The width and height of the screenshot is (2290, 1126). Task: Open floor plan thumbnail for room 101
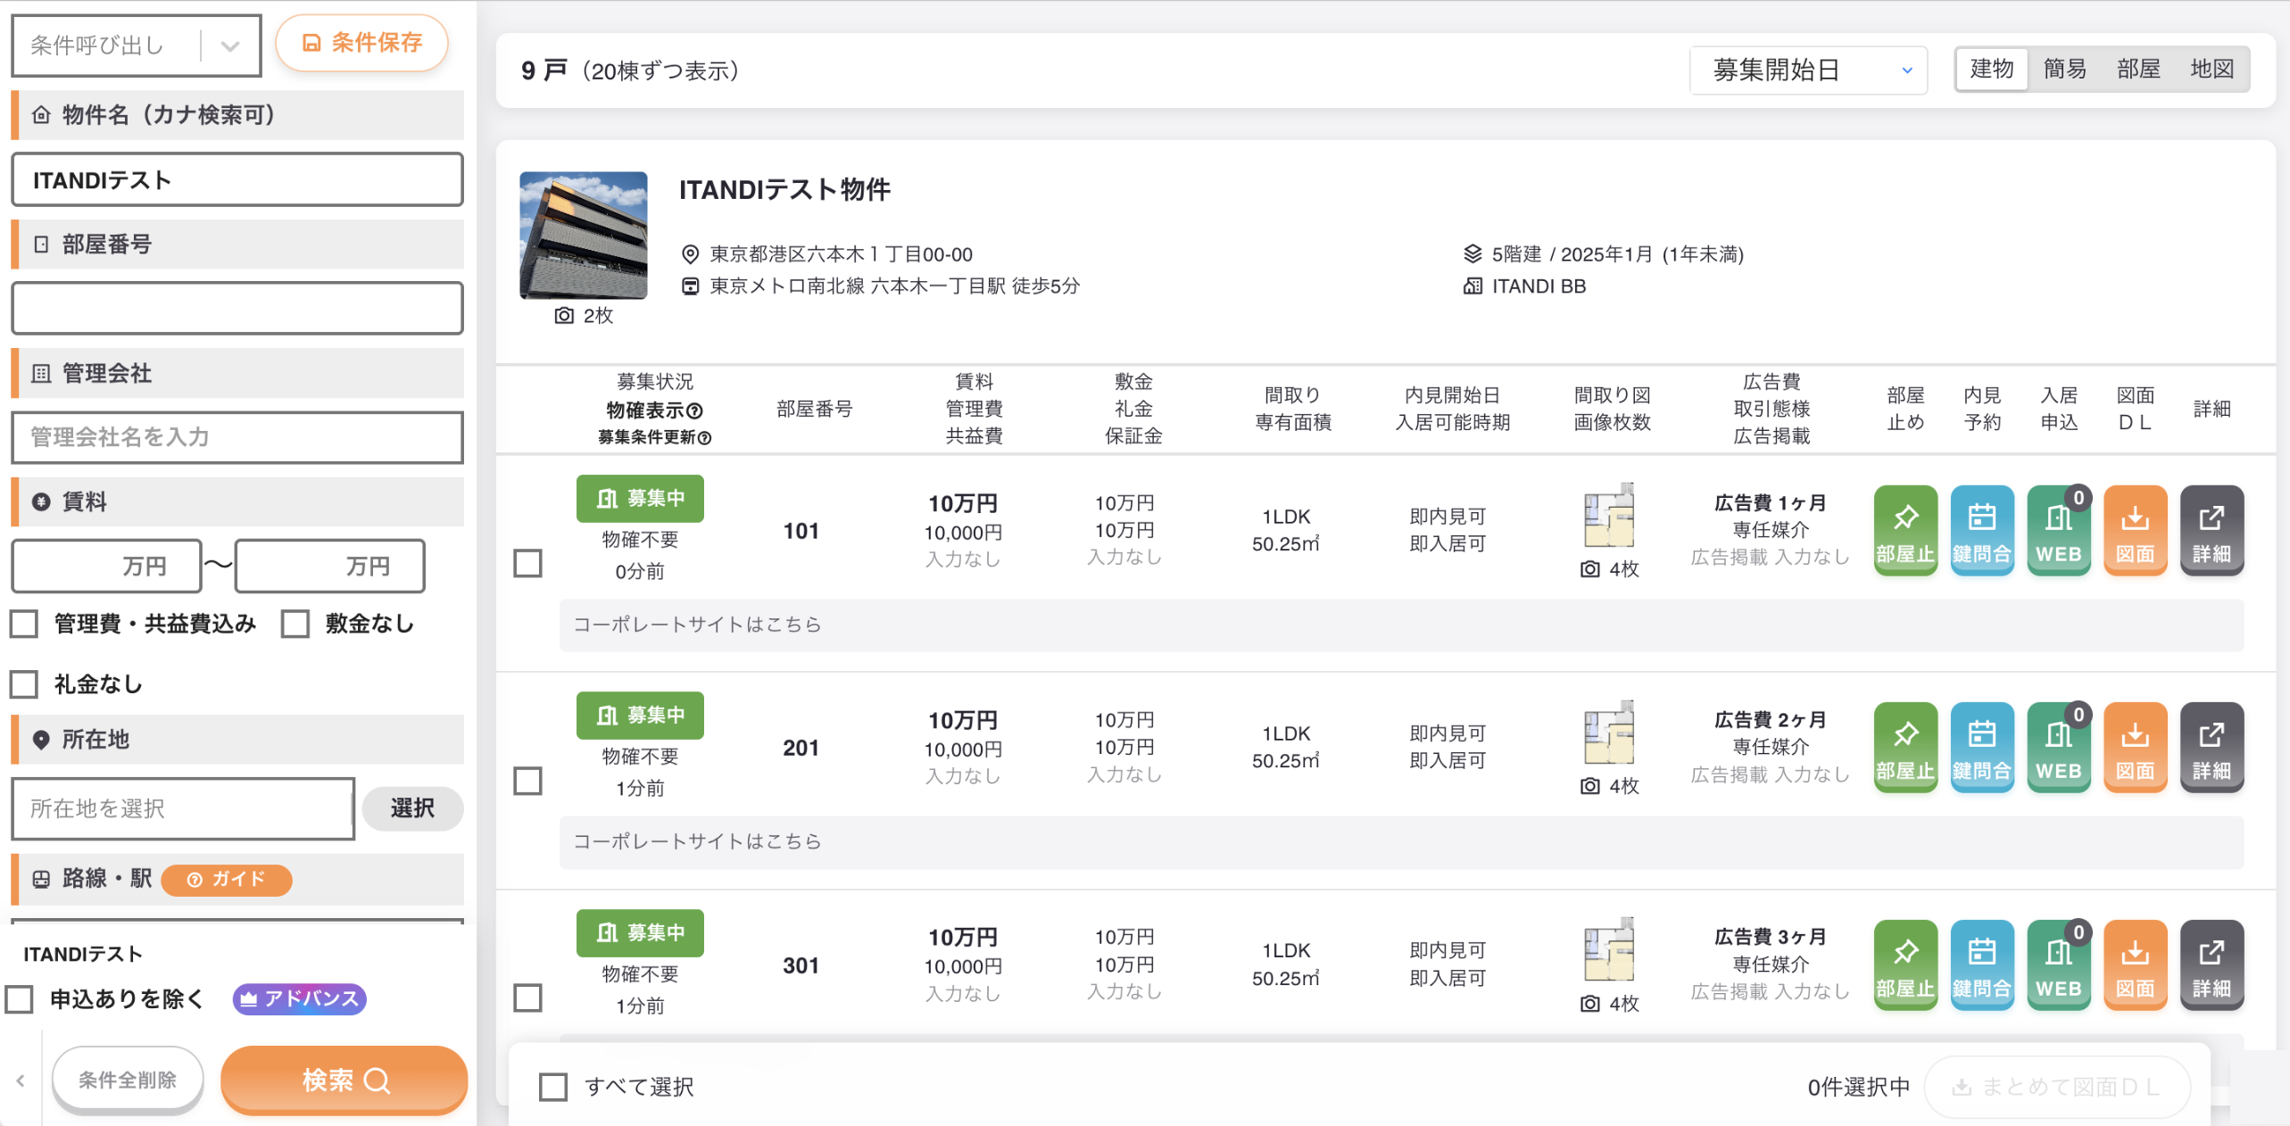(x=1609, y=516)
